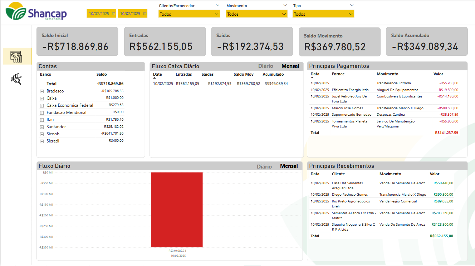
Task: Click the receipts total R$562.155,00
Action: point(441,236)
